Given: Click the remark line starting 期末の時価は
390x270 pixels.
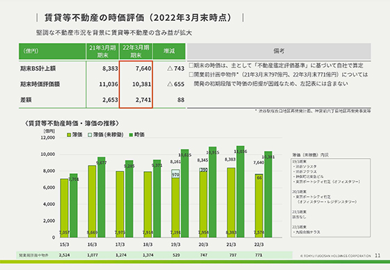Looking at the screenshot, I should point(276,65).
